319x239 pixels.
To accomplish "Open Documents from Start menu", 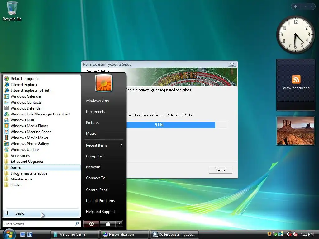I will [95, 112].
